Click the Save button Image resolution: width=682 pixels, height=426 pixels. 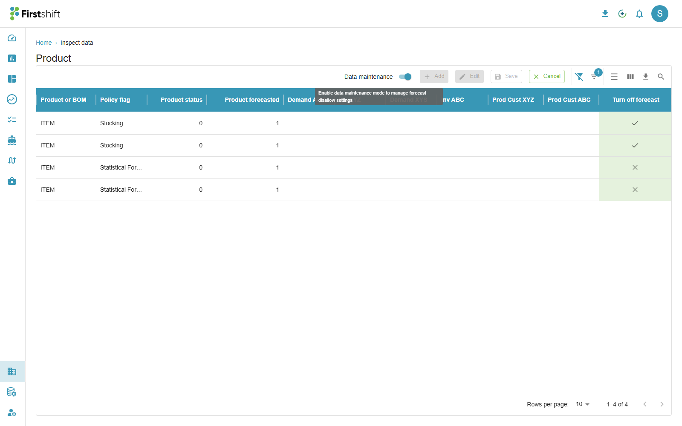tap(506, 76)
